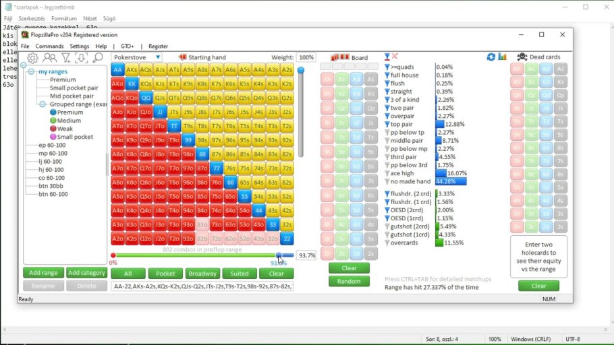This screenshot has height=345, width=614.
Task: Click the preflop range percentage slider handle
Action: pyautogui.click(x=279, y=255)
